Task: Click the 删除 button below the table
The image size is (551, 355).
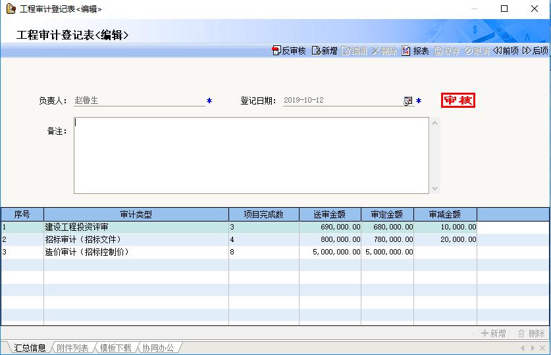Action: click(x=531, y=333)
